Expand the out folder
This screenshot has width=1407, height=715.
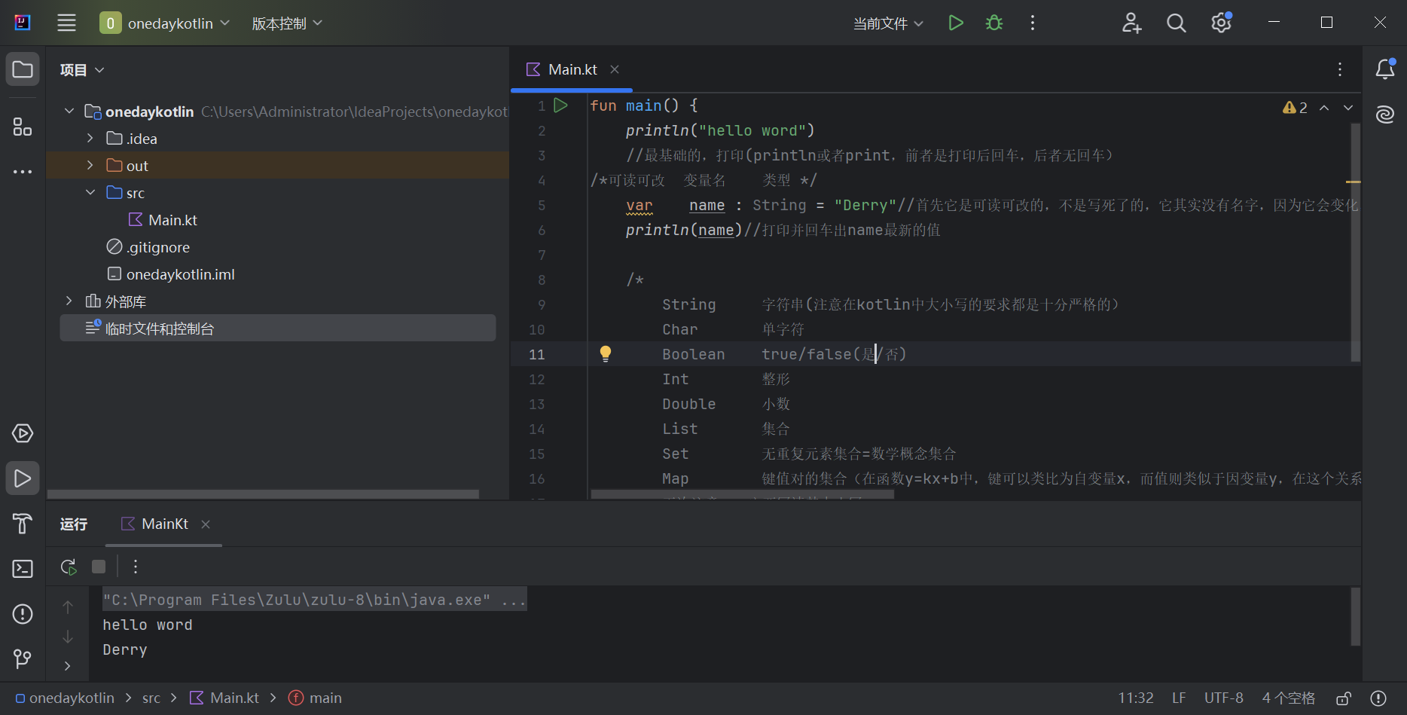(90, 166)
